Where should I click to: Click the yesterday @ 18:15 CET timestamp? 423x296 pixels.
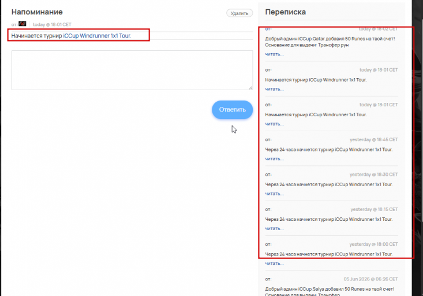point(374,209)
